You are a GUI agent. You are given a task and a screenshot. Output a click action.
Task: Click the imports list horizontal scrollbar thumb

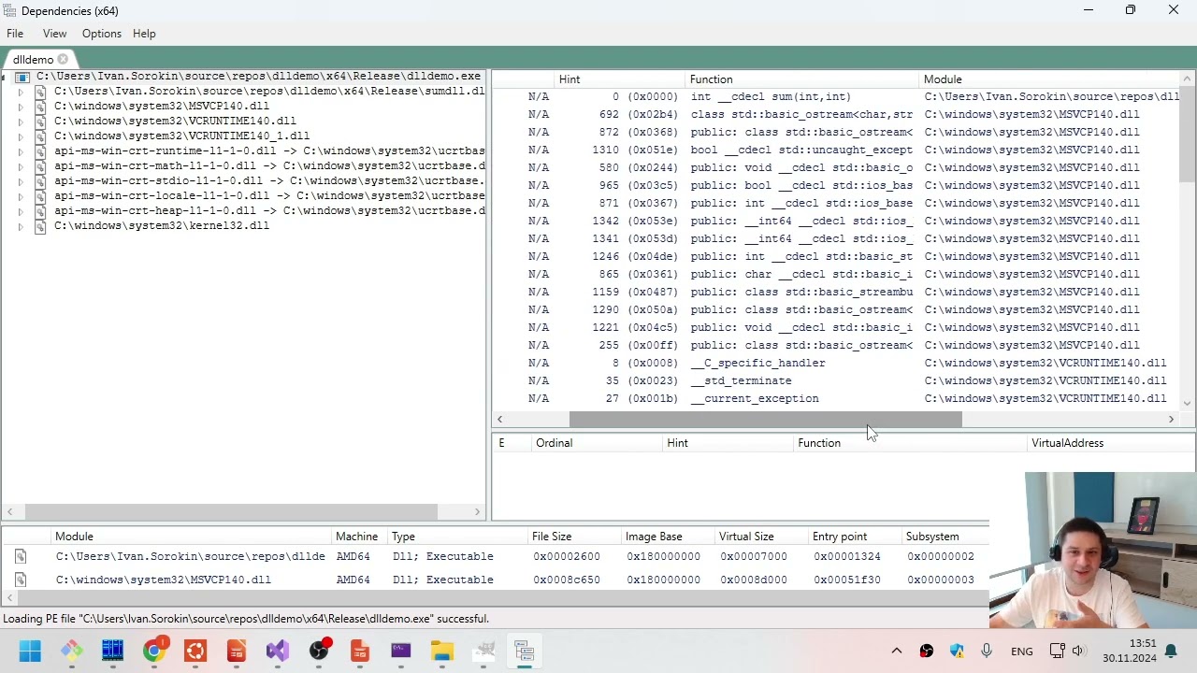pos(765,420)
